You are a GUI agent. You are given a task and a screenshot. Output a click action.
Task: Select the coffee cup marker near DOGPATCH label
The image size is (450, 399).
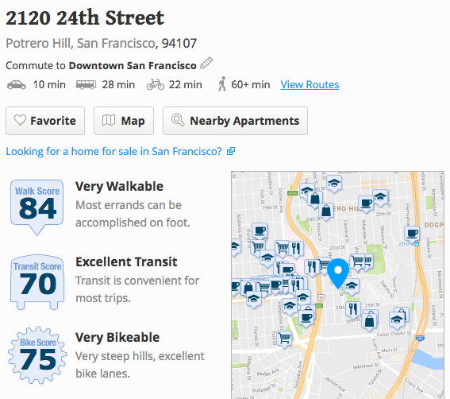(412, 234)
